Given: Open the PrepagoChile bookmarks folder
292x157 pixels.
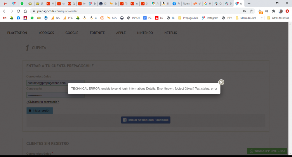Looking at the screenshot, I should [x=188, y=18].
